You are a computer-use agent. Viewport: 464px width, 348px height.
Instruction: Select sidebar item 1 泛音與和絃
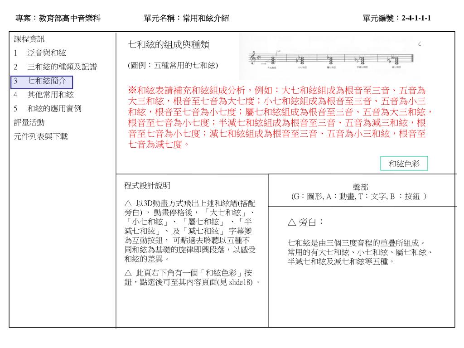click(40, 53)
